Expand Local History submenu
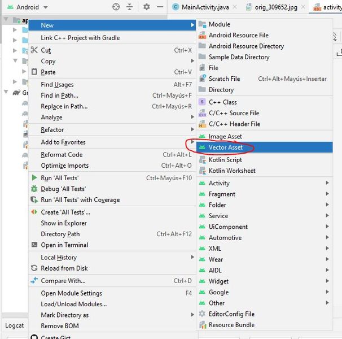 pyautogui.click(x=112, y=257)
